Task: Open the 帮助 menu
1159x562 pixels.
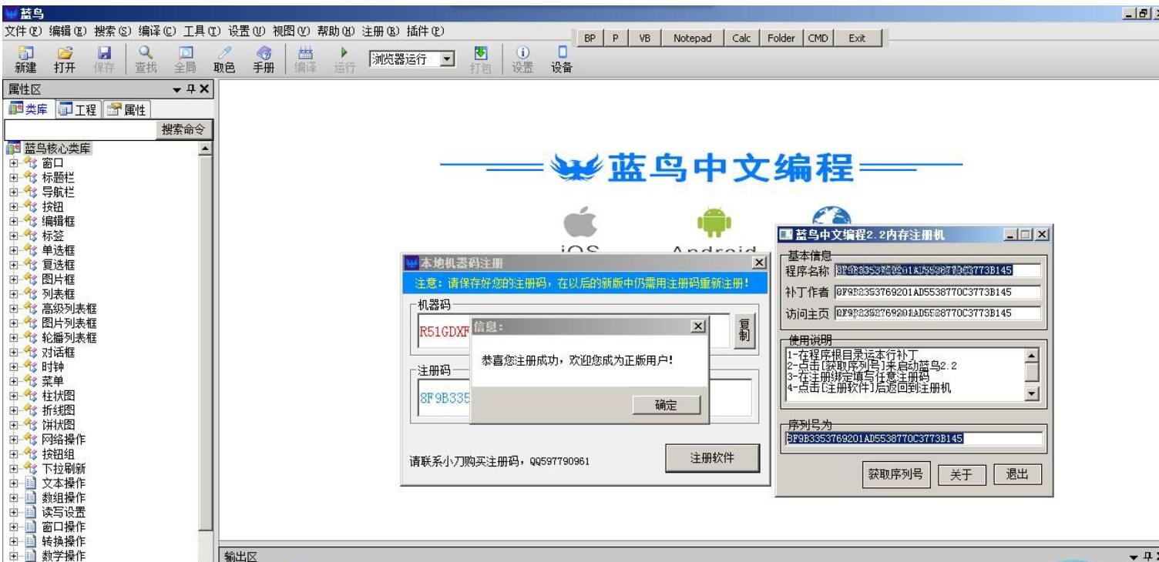Action: click(x=338, y=30)
